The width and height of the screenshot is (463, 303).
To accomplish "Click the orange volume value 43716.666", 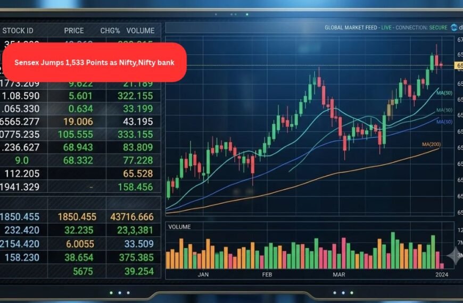I will (x=132, y=217).
